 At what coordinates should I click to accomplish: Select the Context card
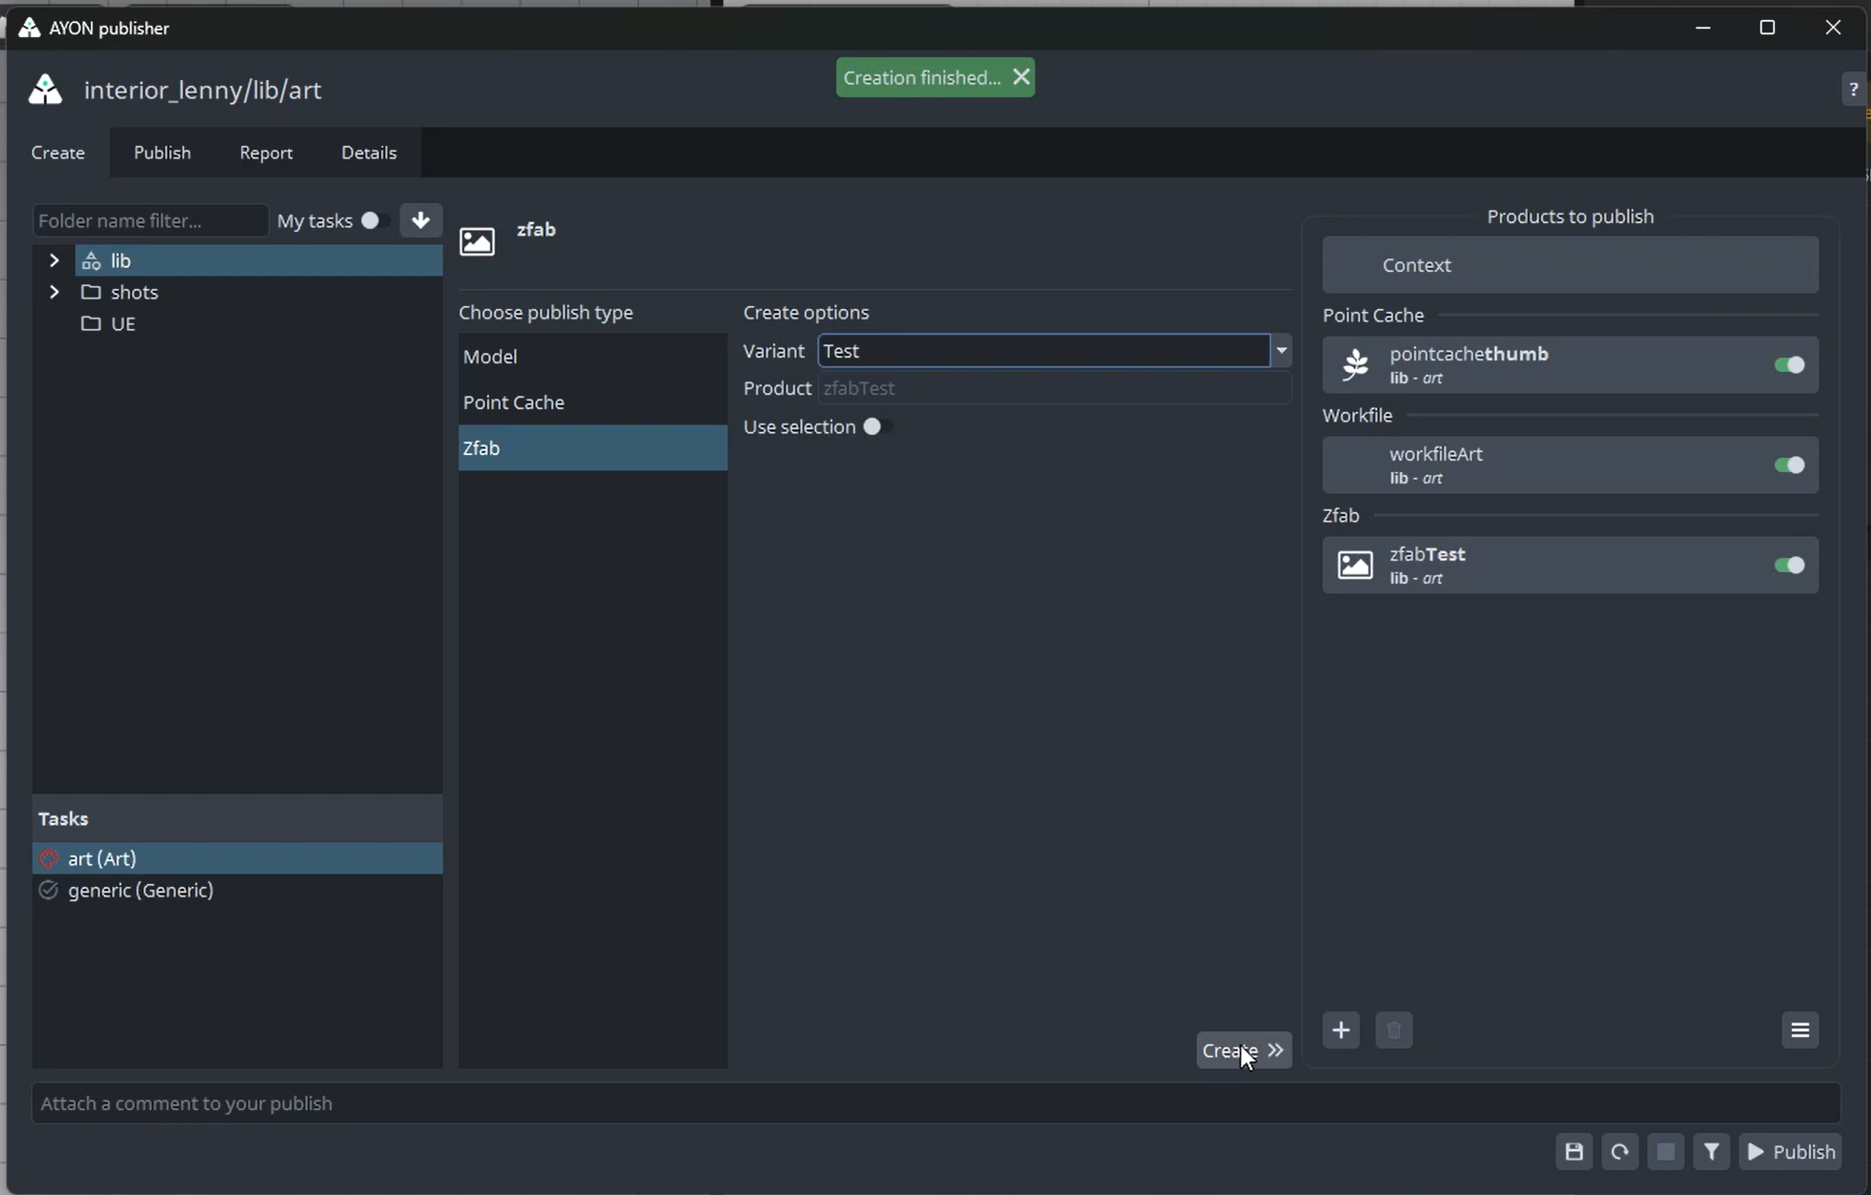(x=1570, y=265)
